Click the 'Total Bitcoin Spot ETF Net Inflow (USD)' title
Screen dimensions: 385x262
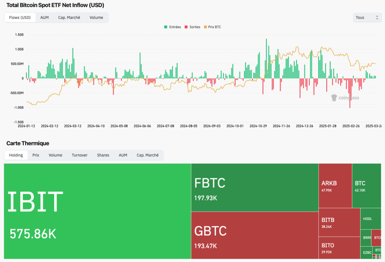(x=55, y=5)
